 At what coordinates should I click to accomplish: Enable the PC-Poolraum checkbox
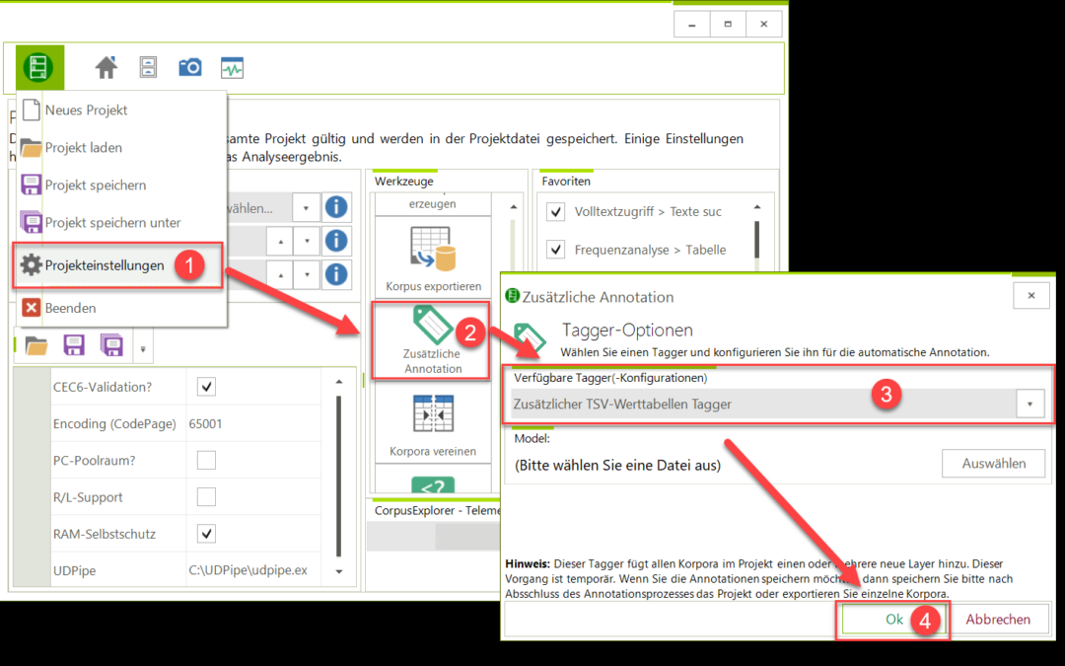[x=207, y=460]
